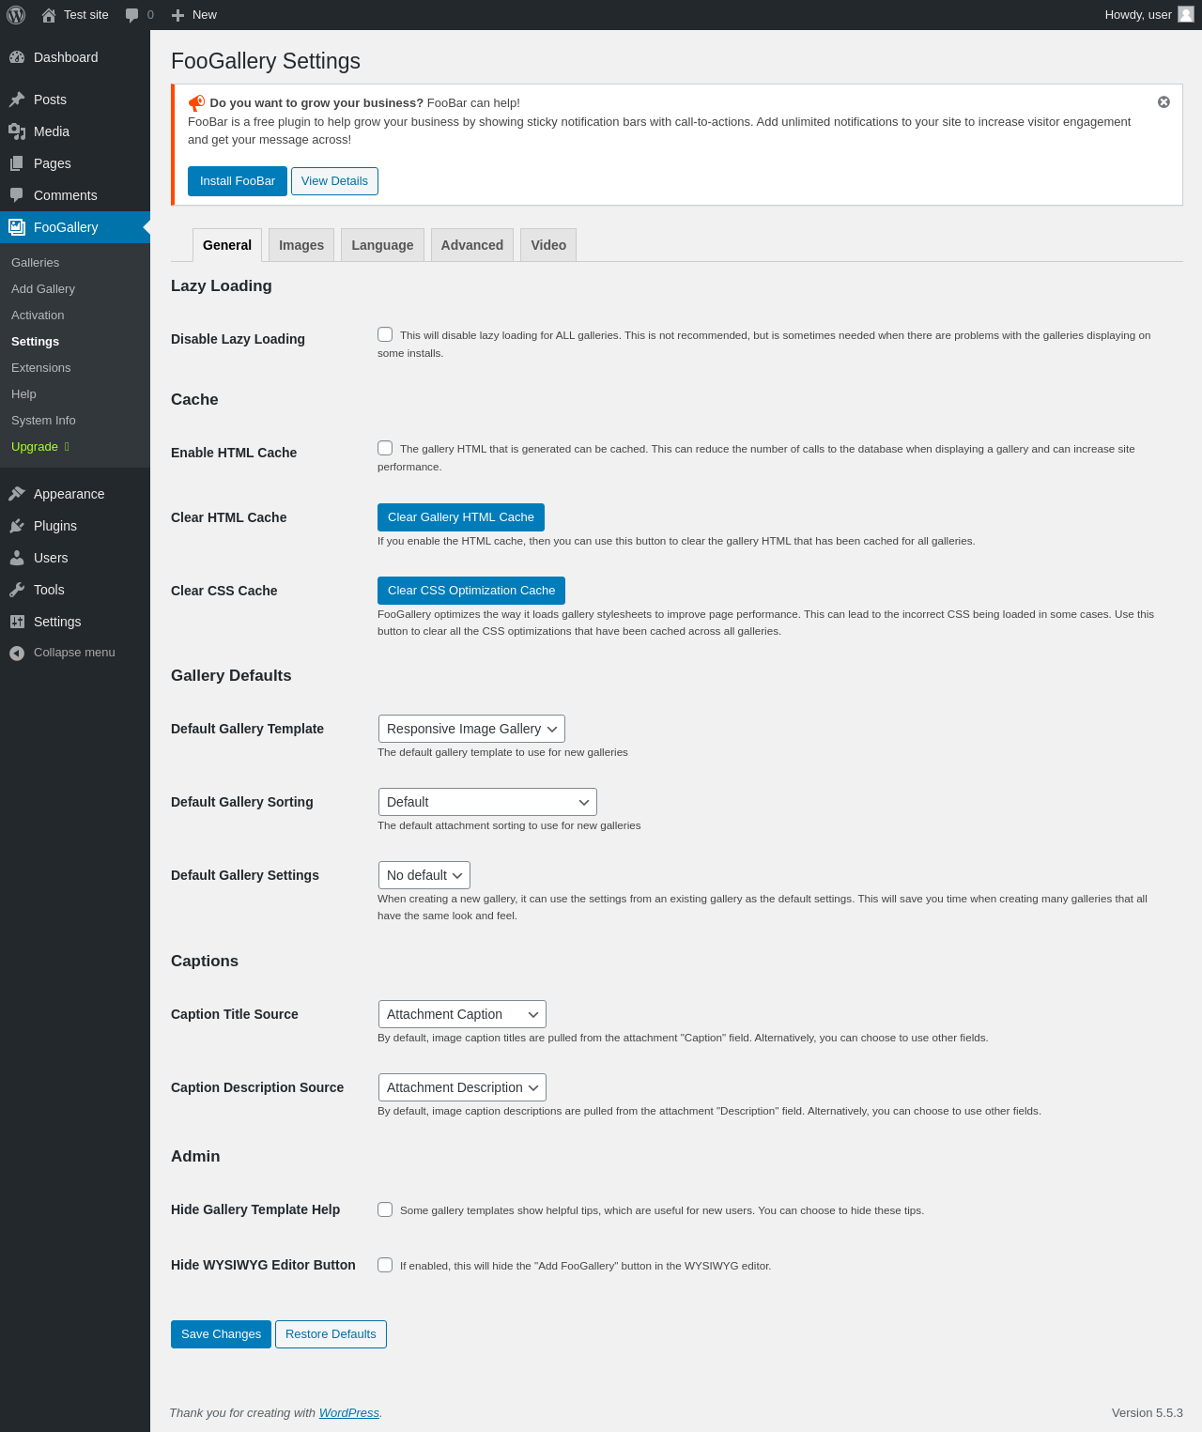1202x1432 pixels.
Task: Open the user avatar icon
Action: click(x=1186, y=14)
